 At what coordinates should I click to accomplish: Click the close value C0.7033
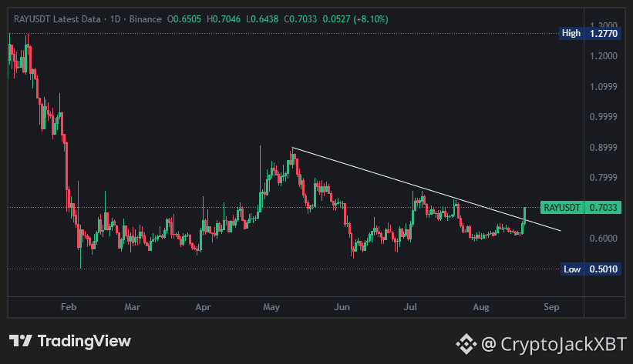click(x=301, y=19)
